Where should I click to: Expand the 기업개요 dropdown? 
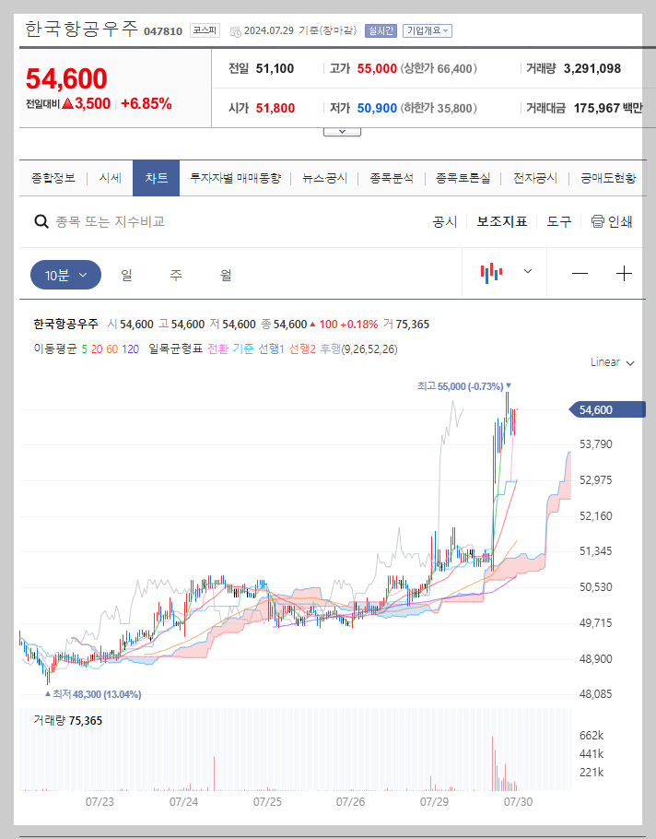[x=426, y=30]
